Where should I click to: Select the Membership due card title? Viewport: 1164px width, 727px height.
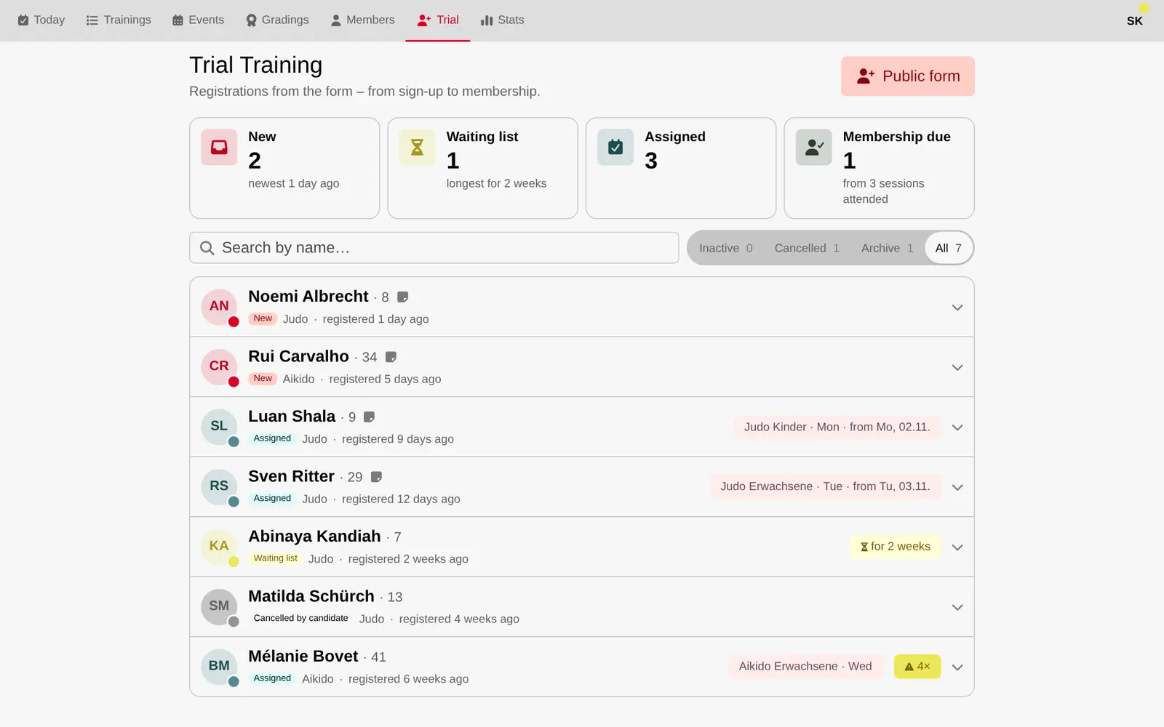point(896,137)
